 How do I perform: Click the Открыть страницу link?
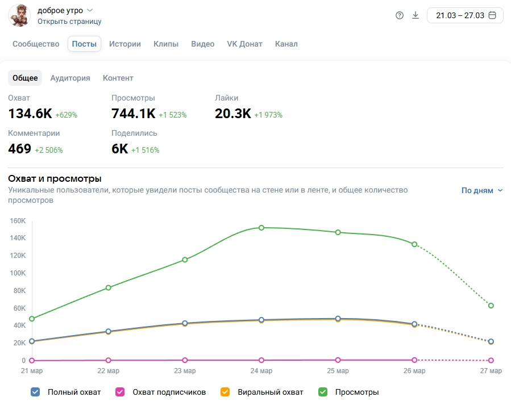coord(69,22)
